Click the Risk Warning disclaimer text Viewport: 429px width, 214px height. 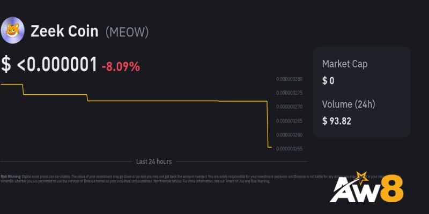[x=201, y=179]
